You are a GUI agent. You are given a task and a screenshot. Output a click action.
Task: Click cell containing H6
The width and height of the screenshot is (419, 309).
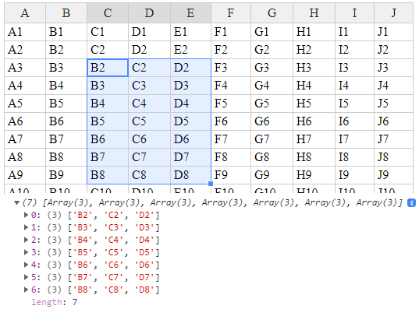pyautogui.click(x=314, y=121)
